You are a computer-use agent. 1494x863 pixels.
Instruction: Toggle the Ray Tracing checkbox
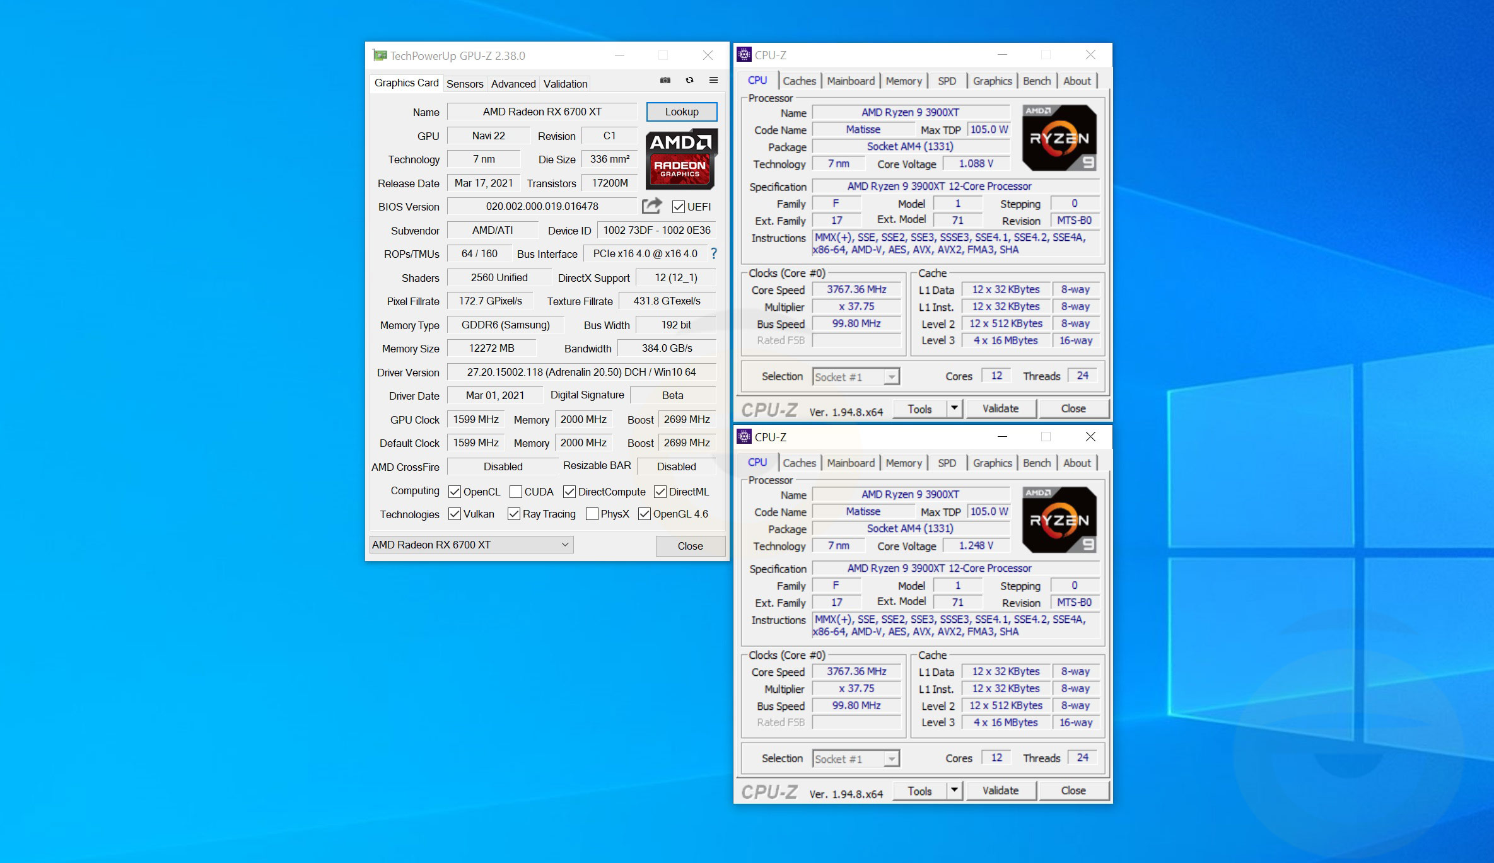(x=514, y=514)
